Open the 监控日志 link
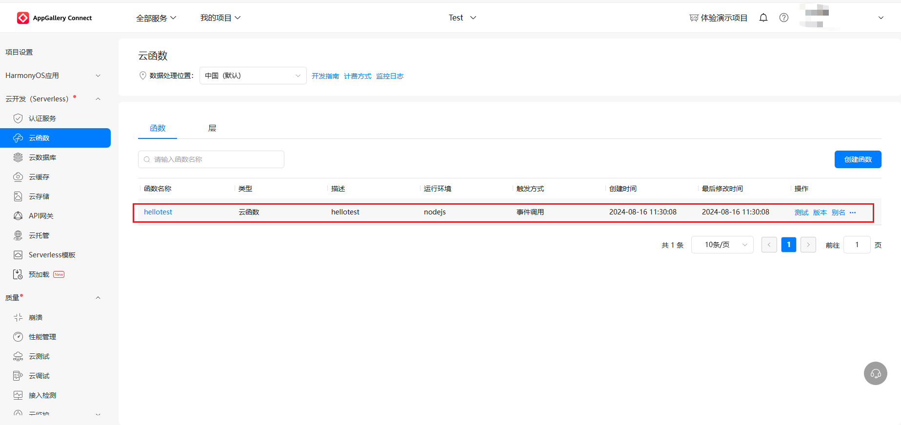The height and width of the screenshot is (425, 901). click(390, 76)
